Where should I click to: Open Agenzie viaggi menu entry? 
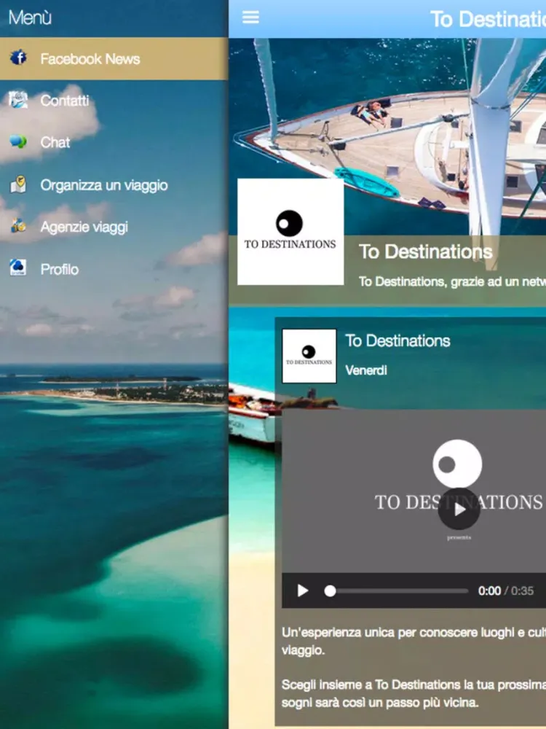pyautogui.click(x=114, y=227)
